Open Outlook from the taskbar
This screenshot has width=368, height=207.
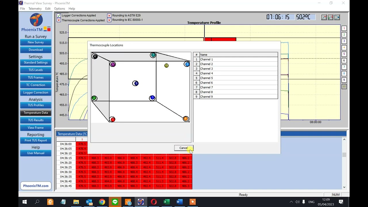click(x=89, y=202)
